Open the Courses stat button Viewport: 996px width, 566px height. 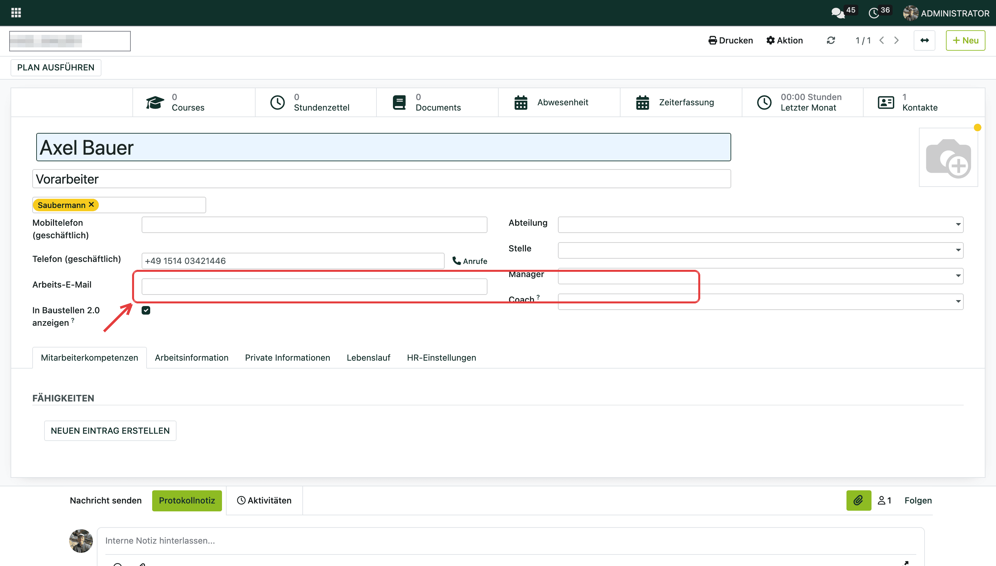click(x=194, y=102)
